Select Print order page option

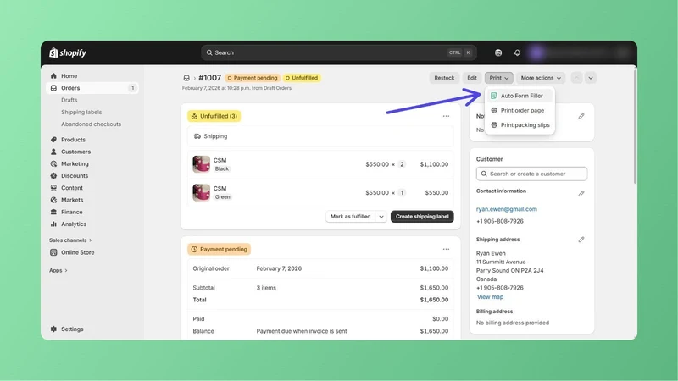point(520,111)
